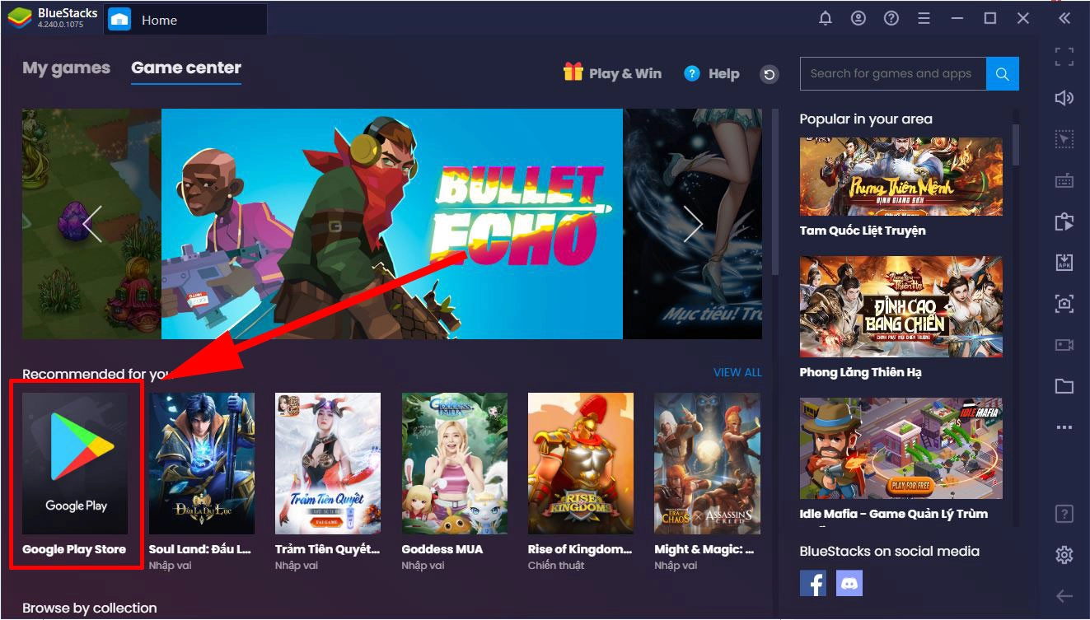Click the BlueStacks logo icon
Screen dimensions: 1090x620
pyautogui.click(x=18, y=18)
